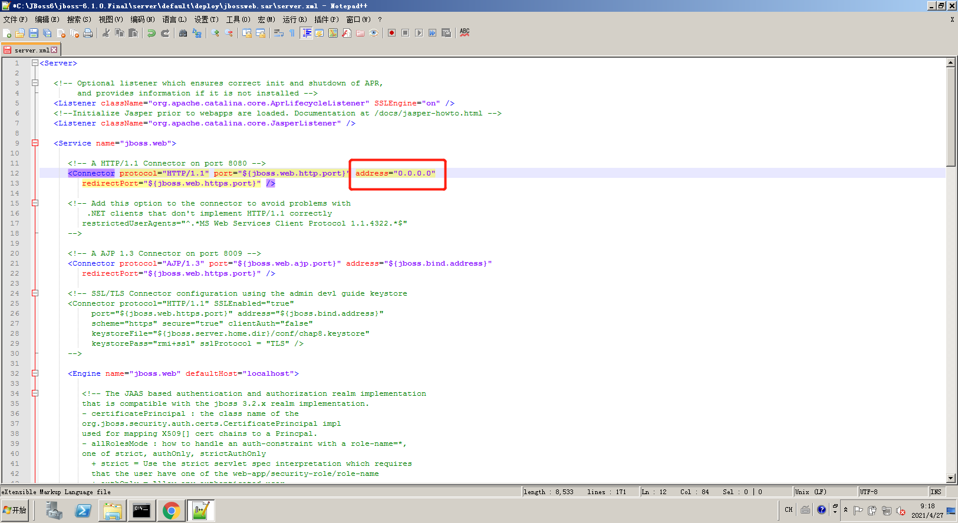This screenshot has height=523, width=958.
Task: Click the Folder as Workspace toolbar icon
Action: click(x=360, y=33)
